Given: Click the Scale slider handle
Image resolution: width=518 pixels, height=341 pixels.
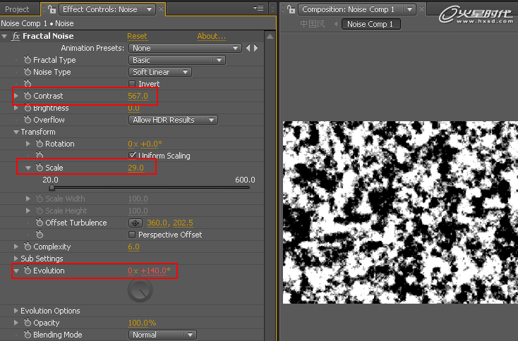Looking at the screenshot, I should click(x=52, y=187).
